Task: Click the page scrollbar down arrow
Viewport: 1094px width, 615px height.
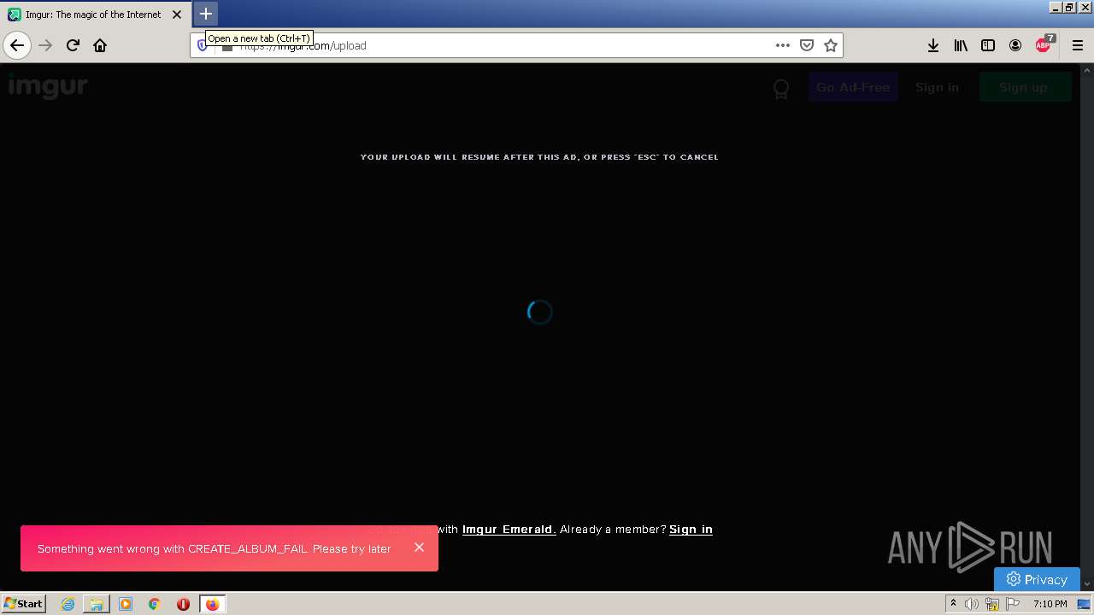Action: click(1087, 583)
